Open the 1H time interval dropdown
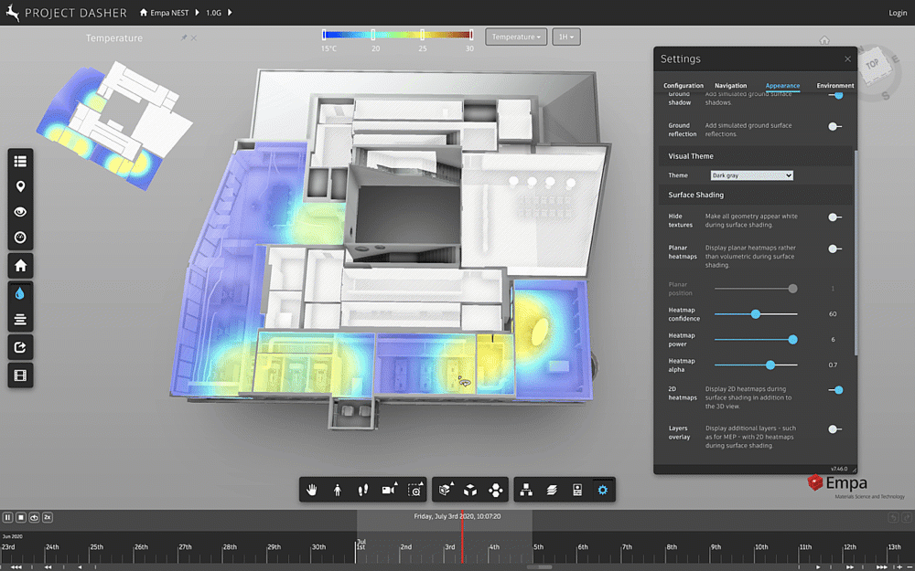The height and width of the screenshot is (571, 915). click(565, 37)
